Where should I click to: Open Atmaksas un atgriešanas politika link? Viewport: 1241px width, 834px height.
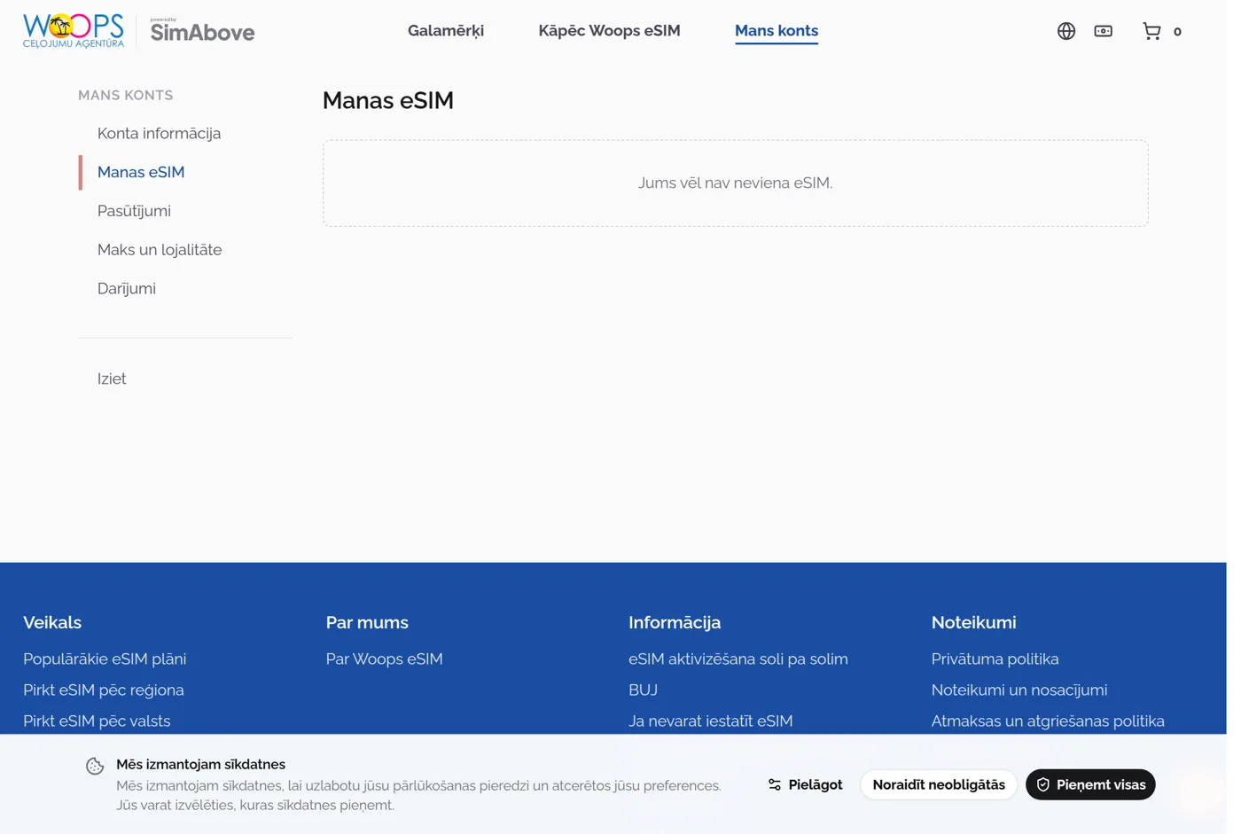[x=1048, y=721]
